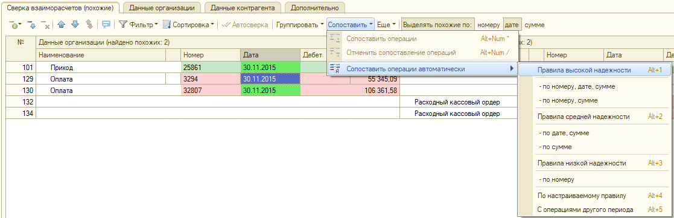The image size is (674, 218).
Task: Open the Данные контрагента tab
Action: (243, 8)
